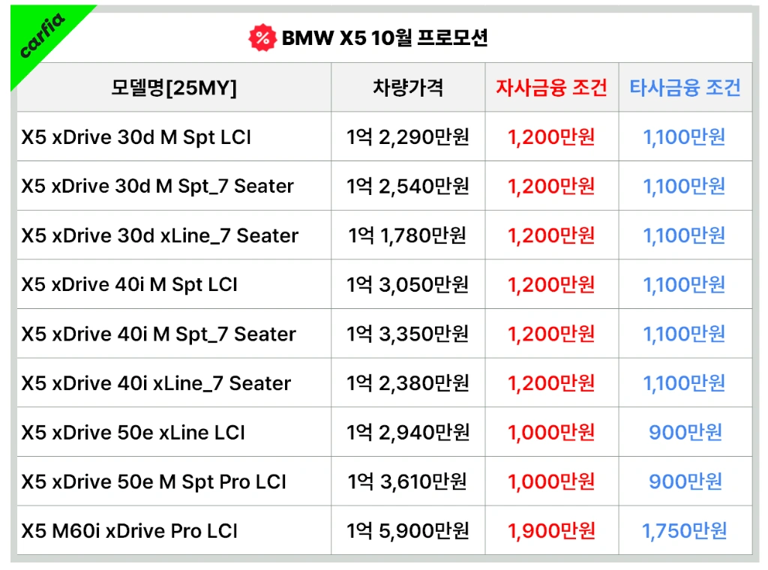
Task: Select the 차량가격 column header
Action: (x=407, y=88)
